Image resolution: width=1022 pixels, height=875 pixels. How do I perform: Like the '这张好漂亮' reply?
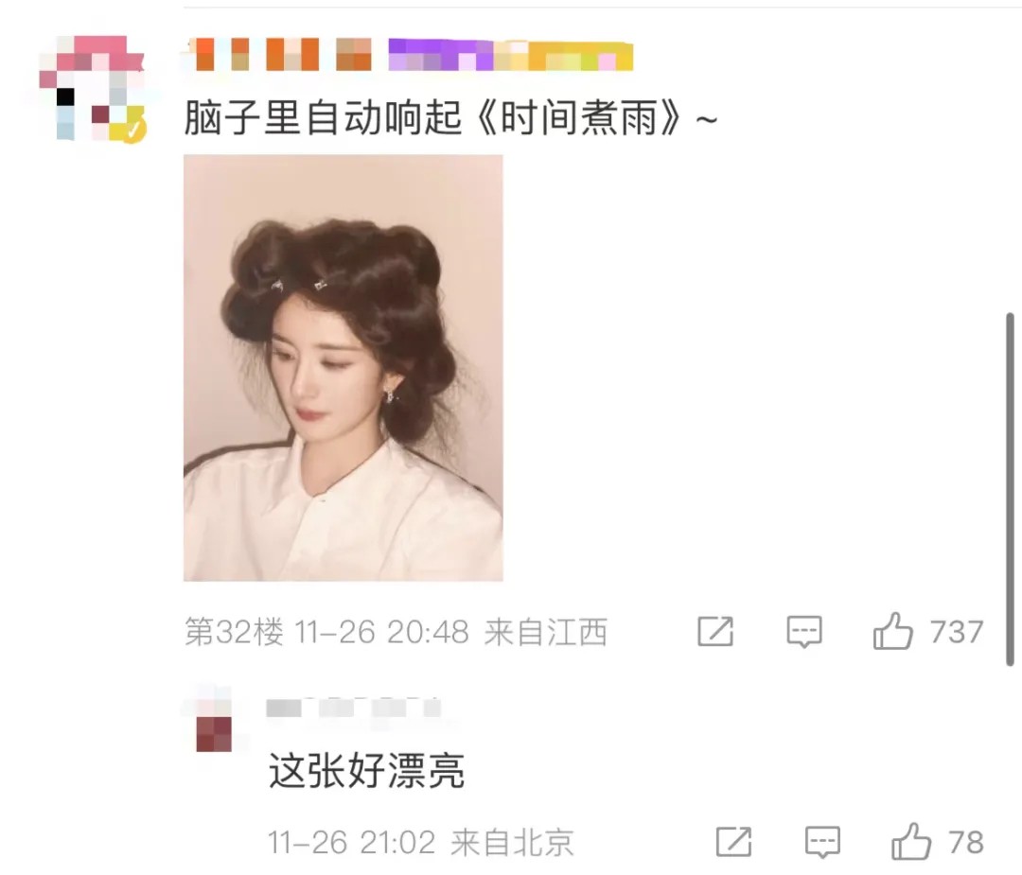coord(910,841)
